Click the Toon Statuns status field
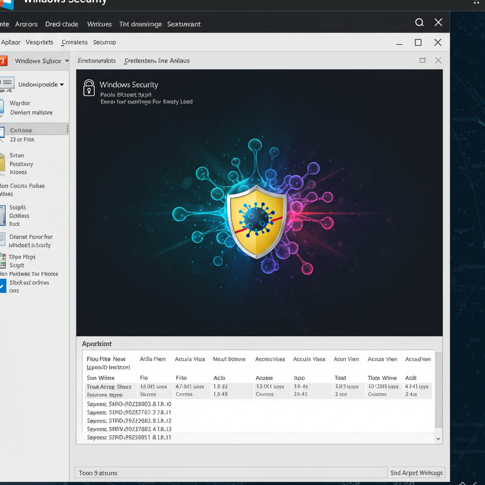The height and width of the screenshot is (485, 485). pyautogui.click(x=231, y=473)
